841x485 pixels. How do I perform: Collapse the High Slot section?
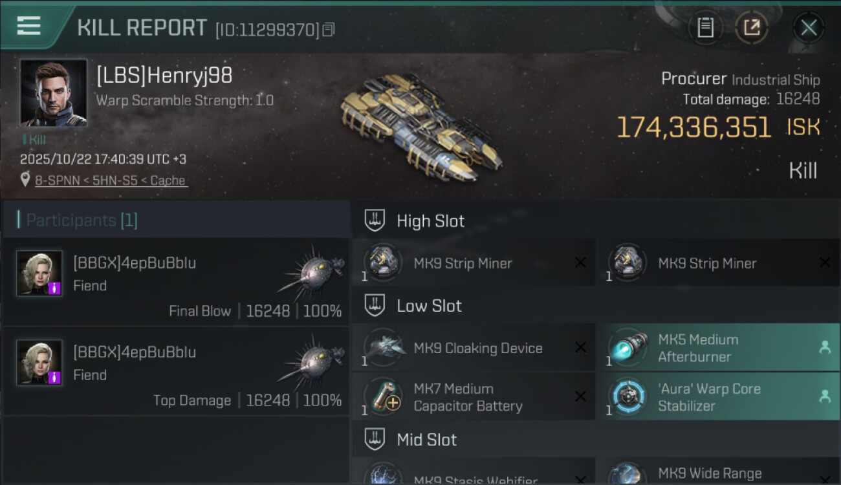click(x=375, y=221)
